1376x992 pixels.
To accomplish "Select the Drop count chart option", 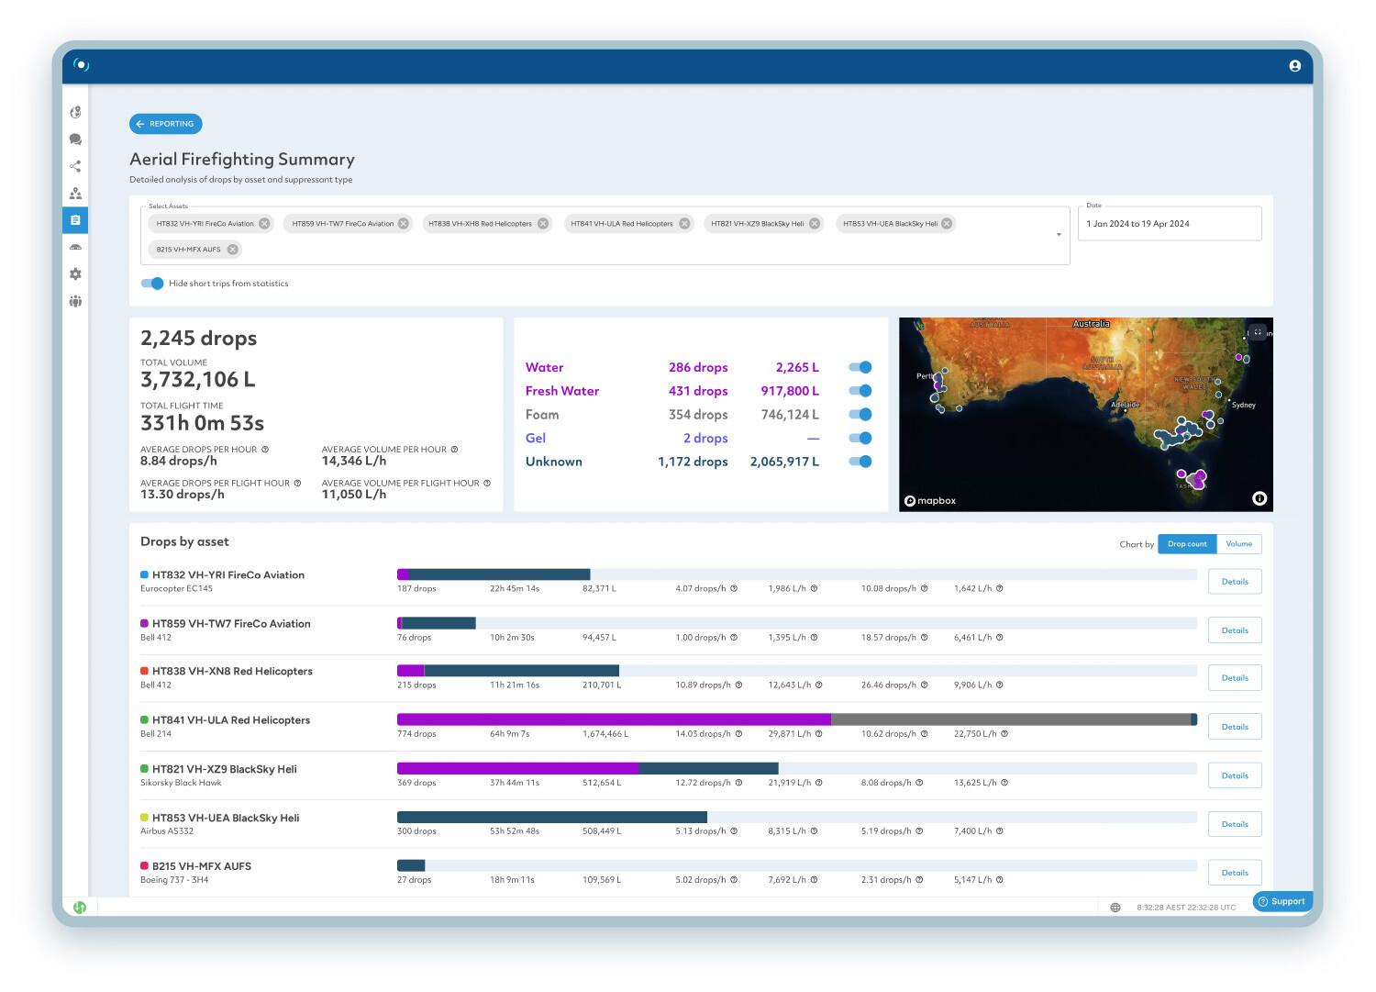I will click(1187, 543).
